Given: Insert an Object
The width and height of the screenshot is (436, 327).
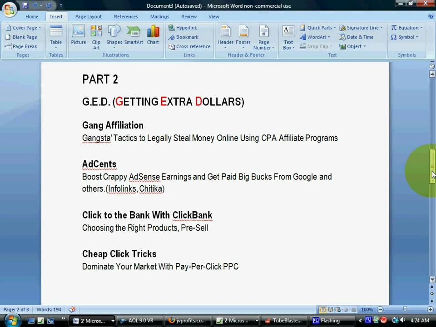Looking at the screenshot, I should pos(352,46).
